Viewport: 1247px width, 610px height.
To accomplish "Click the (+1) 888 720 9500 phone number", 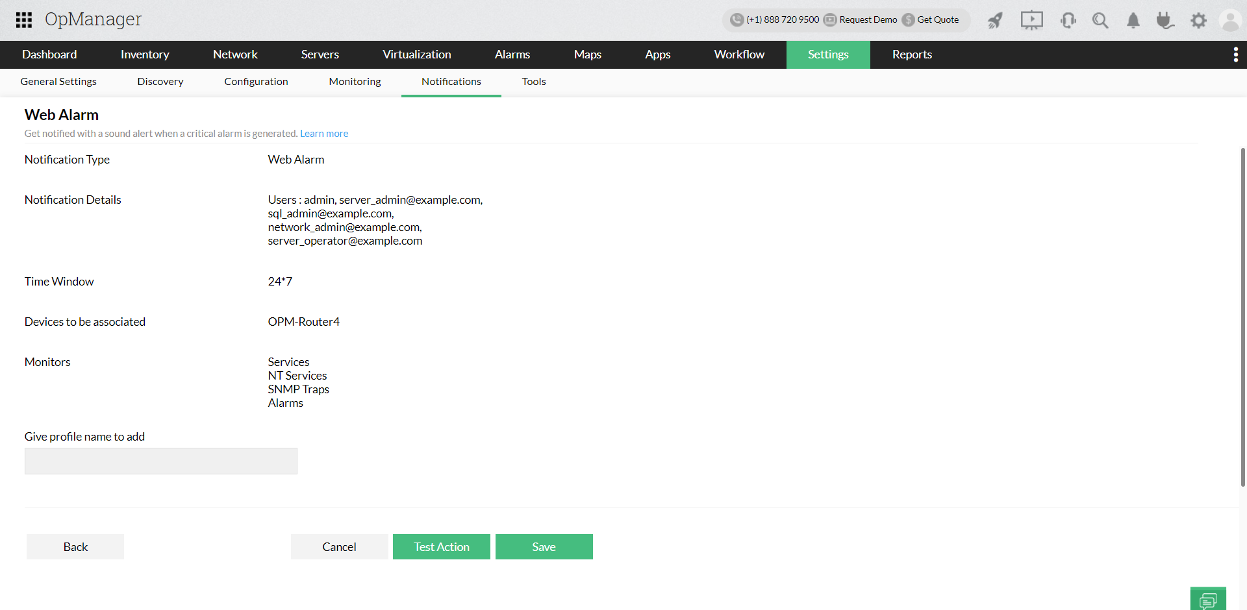I will coord(783,19).
